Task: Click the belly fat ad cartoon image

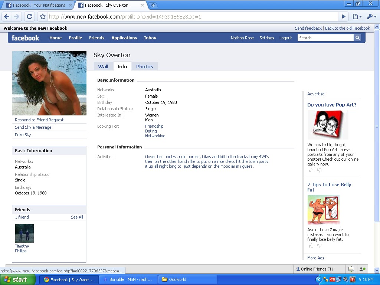Action: click(x=323, y=210)
